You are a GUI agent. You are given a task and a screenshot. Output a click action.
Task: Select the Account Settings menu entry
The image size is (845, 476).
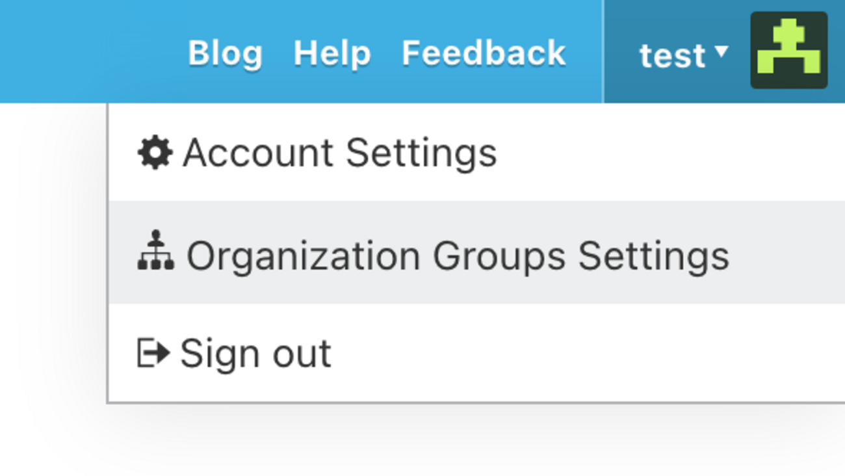[x=339, y=153]
